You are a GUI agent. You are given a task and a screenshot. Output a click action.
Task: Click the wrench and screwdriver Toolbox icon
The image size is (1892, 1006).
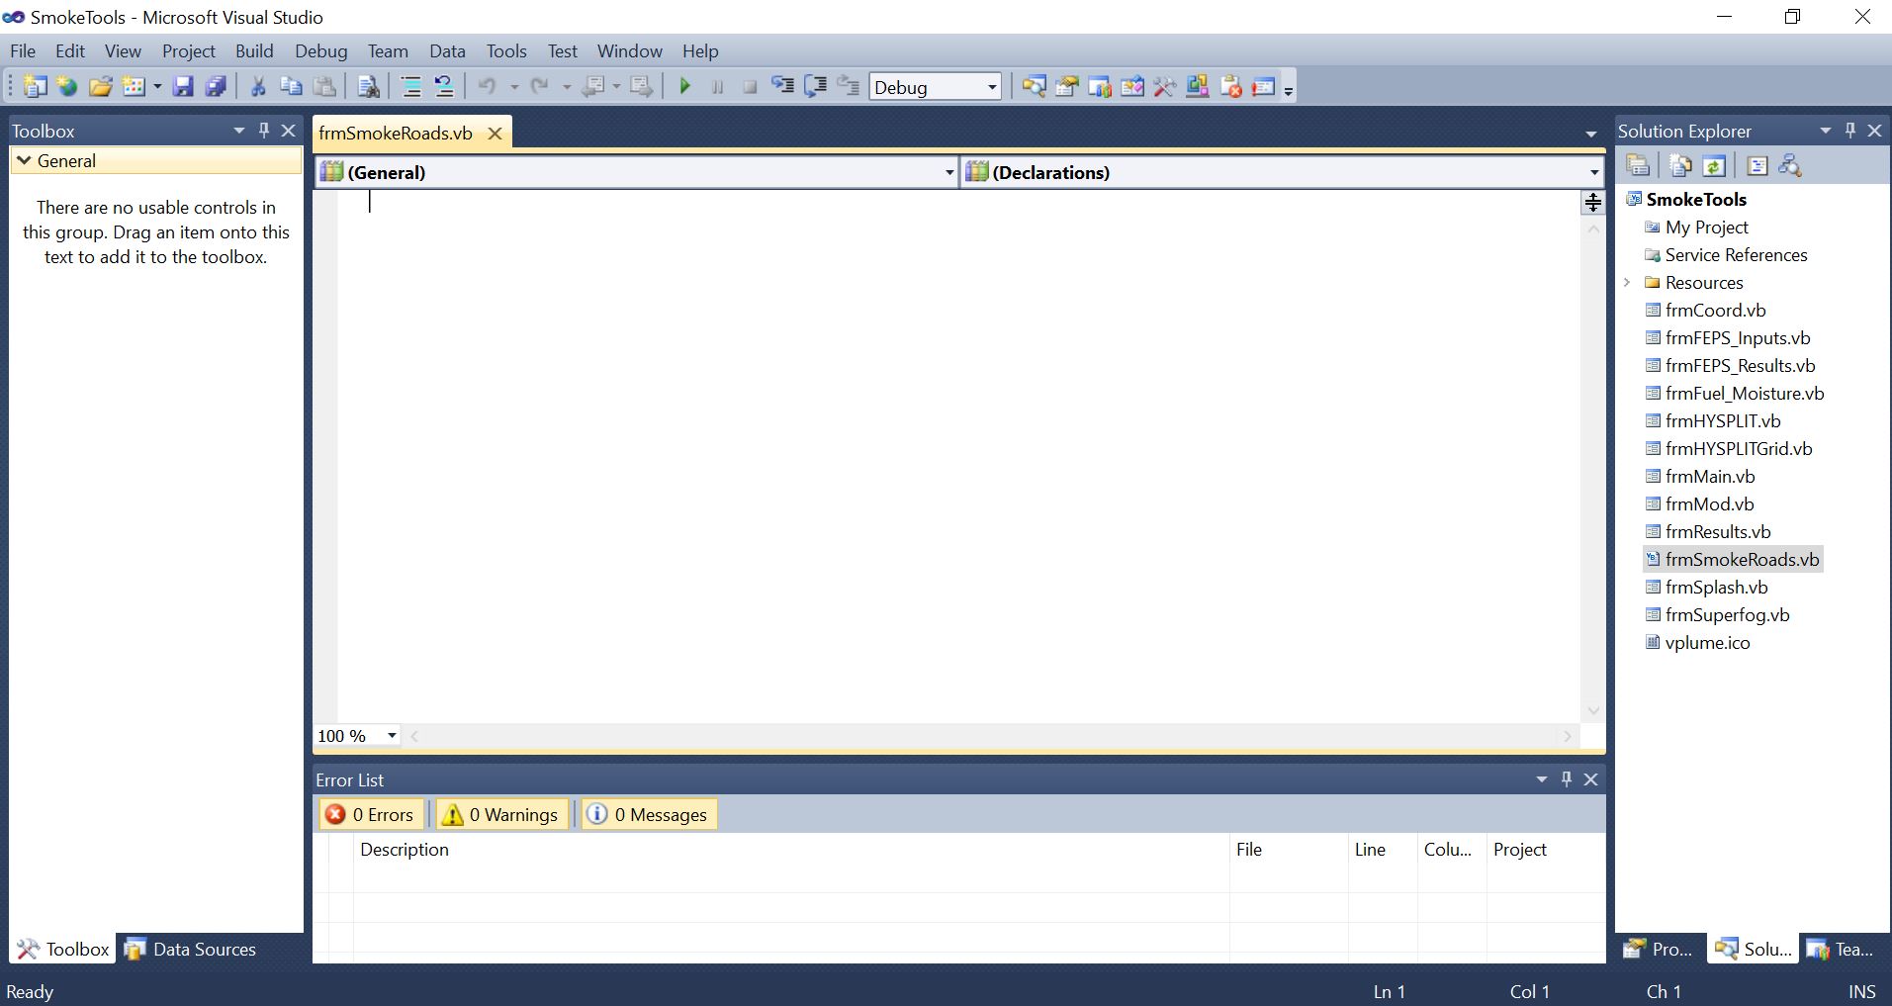click(1165, 87)
